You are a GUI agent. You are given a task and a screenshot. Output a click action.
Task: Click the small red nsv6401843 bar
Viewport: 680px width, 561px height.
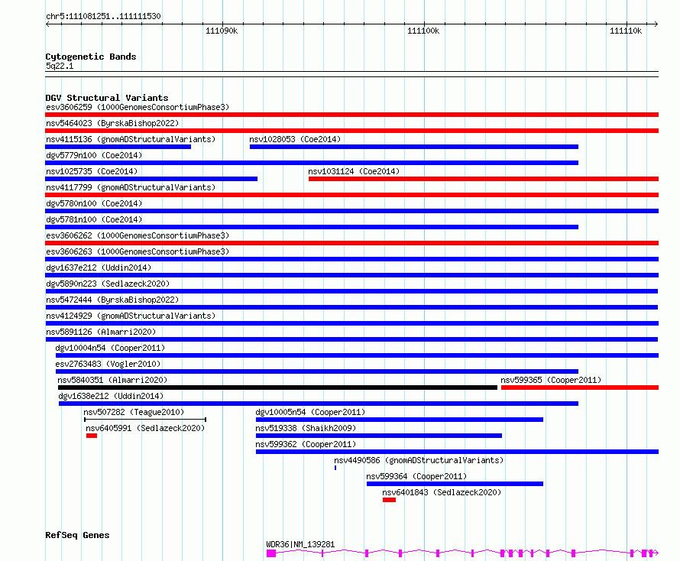[x=389, y=500]
